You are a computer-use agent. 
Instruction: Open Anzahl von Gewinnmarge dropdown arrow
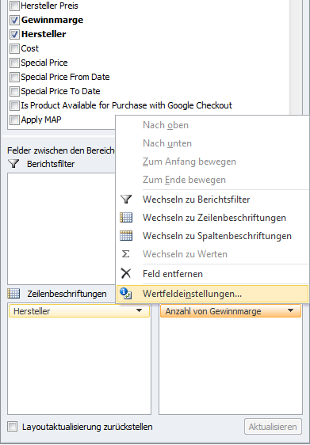tap(290, 310)
